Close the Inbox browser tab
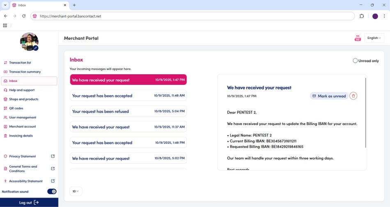 [x=65, y=5]
